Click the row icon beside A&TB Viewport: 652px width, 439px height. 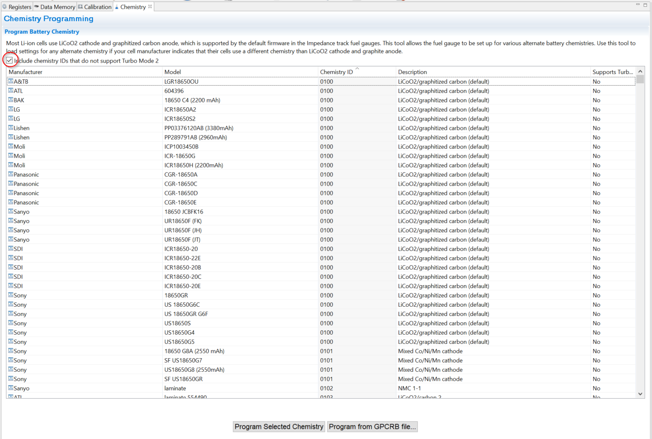[x=11, y=82]
